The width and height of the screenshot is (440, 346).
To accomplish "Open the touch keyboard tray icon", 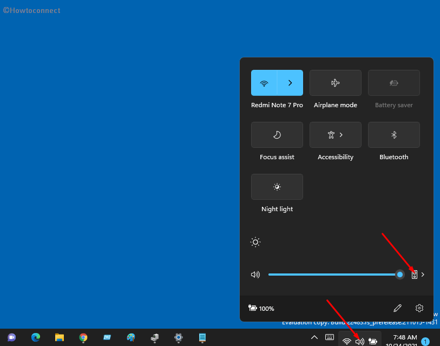I will click(x=330, y=337).
